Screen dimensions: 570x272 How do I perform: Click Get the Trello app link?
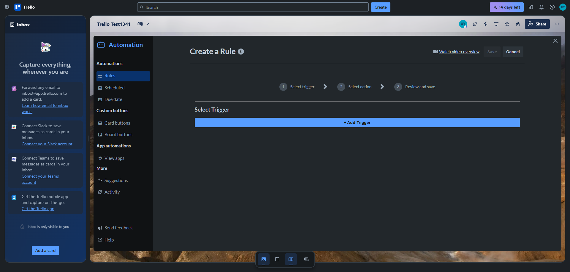pyautogui.click(x=38, y=209)
